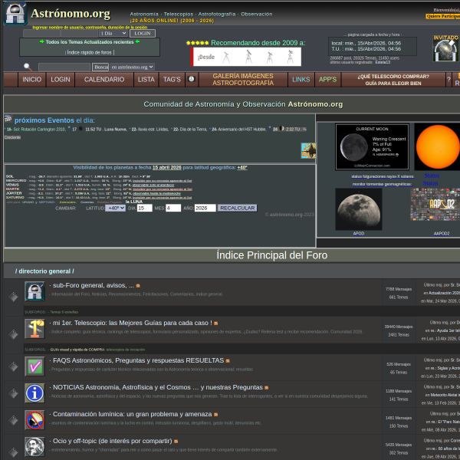Click RSS icon beside mi 1er. Telescopio
This screenshot has width=460, height=460.
coord(216,324)
